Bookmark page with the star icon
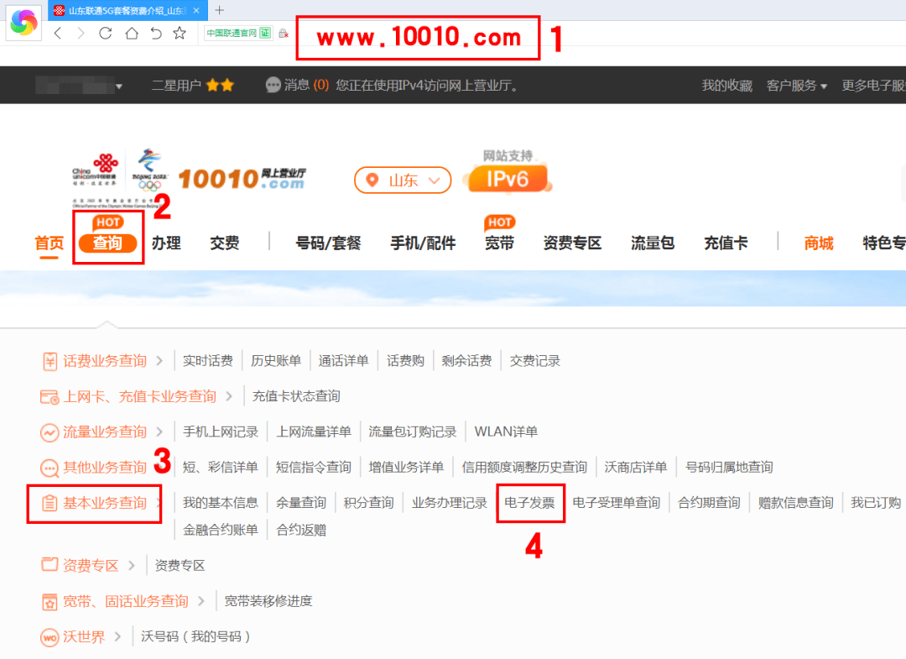 coord(180,34)
